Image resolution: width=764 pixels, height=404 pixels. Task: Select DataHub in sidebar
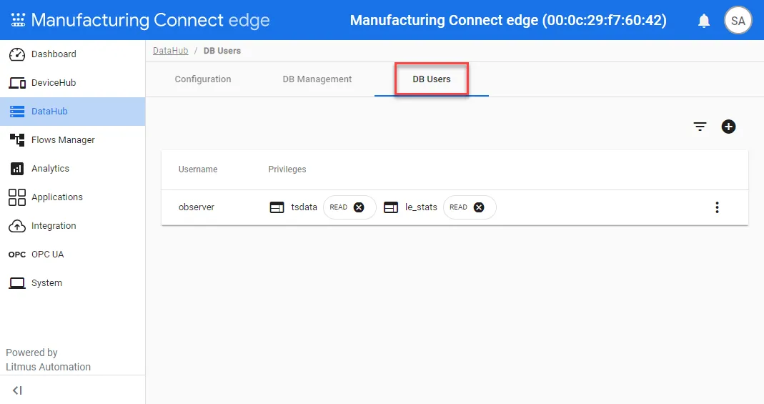(x=73, y=112)
